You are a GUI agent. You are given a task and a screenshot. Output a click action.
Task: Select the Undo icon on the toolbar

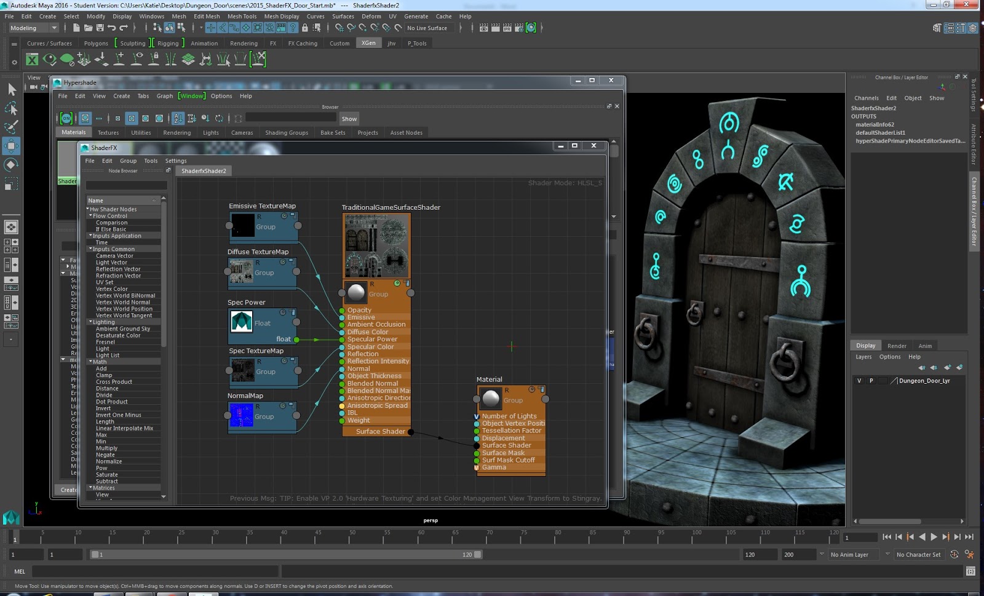[x=112, y=28]
